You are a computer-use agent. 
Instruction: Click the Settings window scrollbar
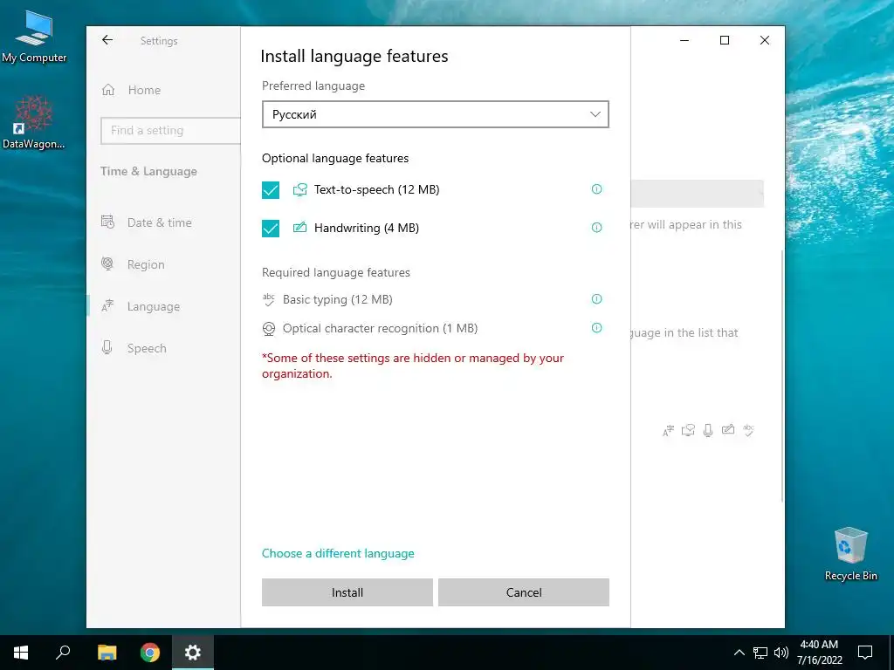click(781, 376)
